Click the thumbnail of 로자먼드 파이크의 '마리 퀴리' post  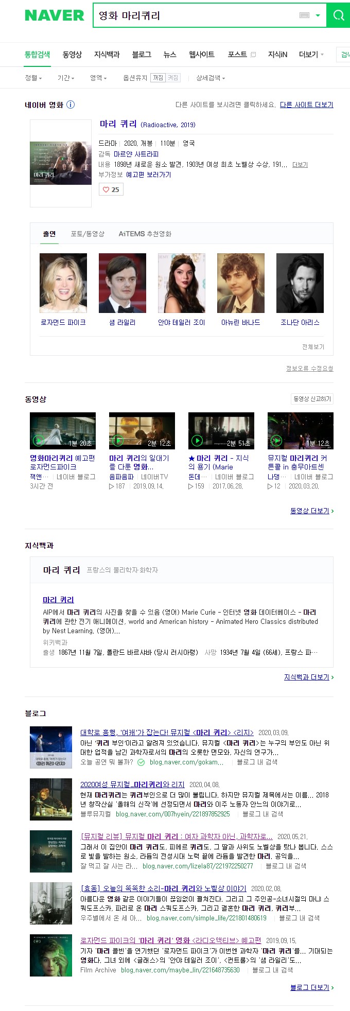coord(51,955)
